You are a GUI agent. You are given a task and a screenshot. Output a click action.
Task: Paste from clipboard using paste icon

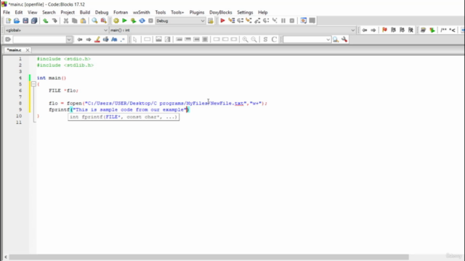84,21
